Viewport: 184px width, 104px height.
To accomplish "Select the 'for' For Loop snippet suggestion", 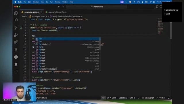I will pos(68,42).
